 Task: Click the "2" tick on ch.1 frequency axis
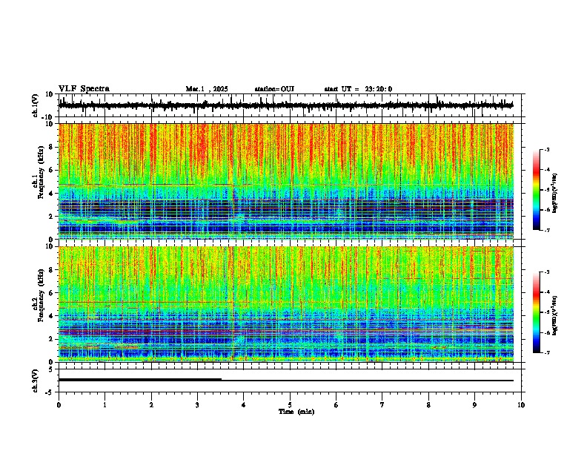click(x=52, y=216)
